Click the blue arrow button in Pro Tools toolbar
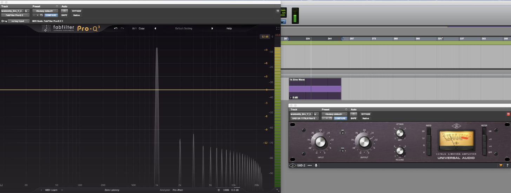 click(x=283, y=21)
